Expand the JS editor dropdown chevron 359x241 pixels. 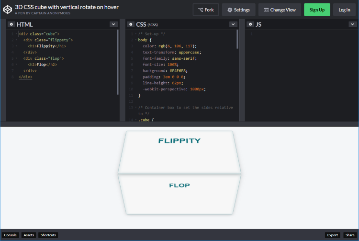pos(351,24)
